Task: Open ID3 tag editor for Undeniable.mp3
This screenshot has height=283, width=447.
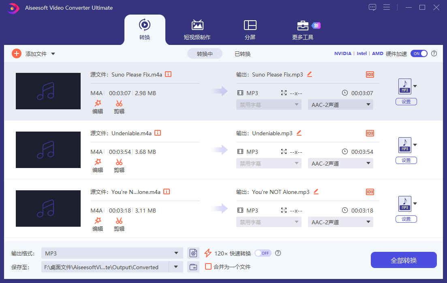Action: pyautogui.click(x=370, y=133)
